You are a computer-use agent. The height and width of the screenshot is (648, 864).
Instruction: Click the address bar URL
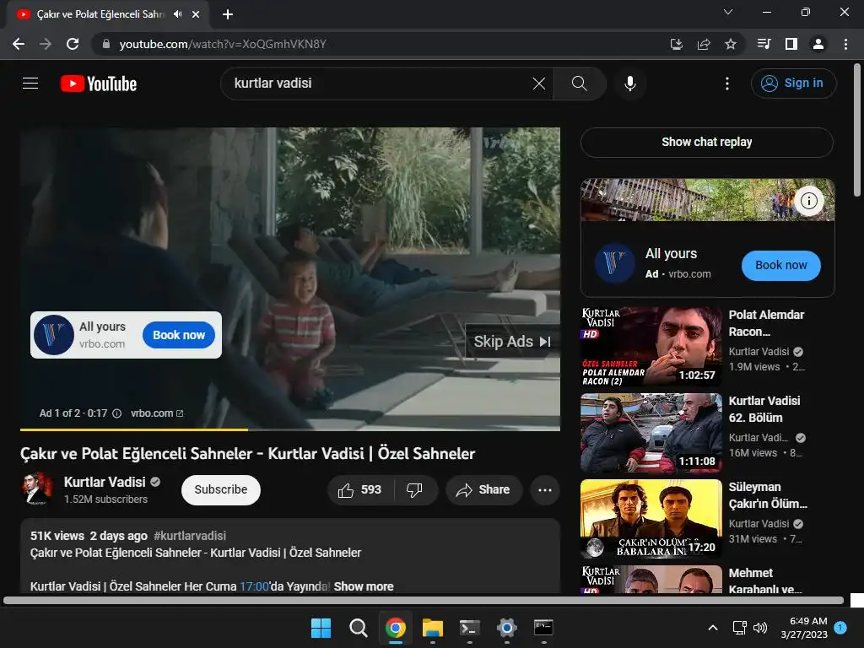coord(223,44)
